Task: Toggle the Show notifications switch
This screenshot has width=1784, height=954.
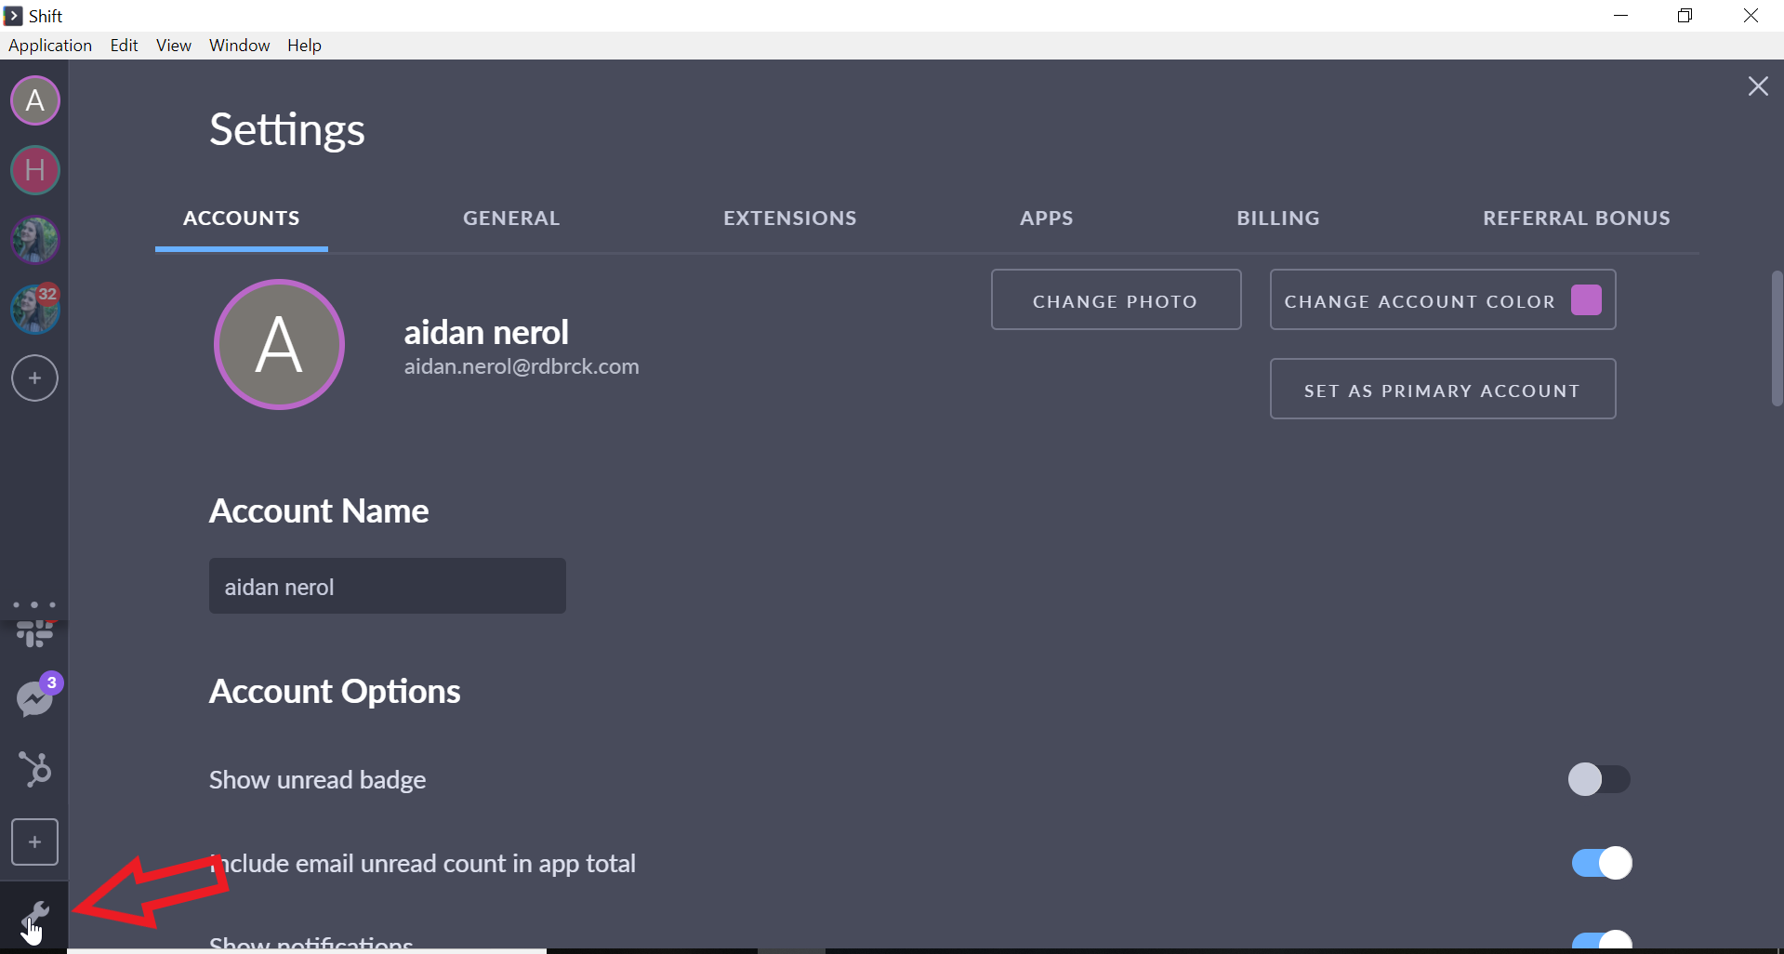Action: [x=1601, y=941]
